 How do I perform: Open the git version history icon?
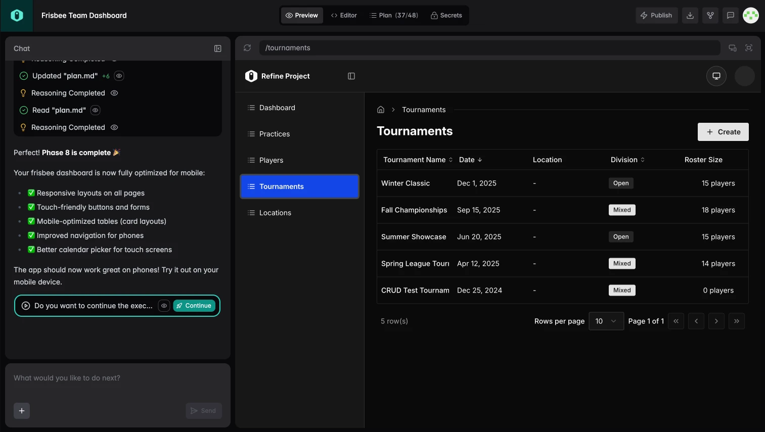coord(710,15)
